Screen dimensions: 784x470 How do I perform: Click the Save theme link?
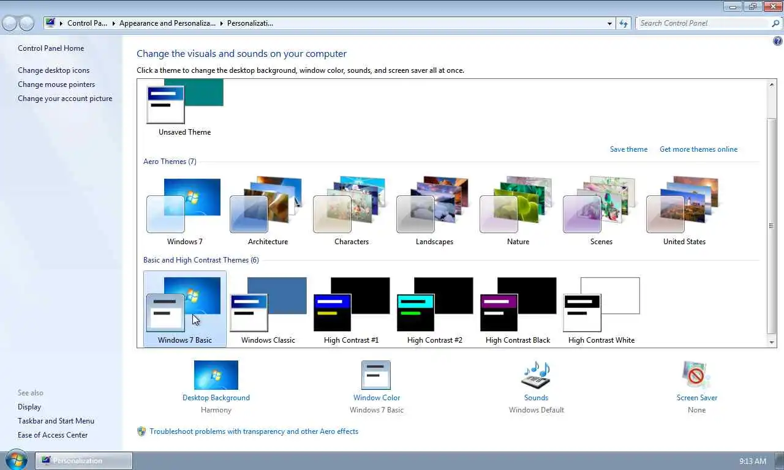tap(628, 149)
